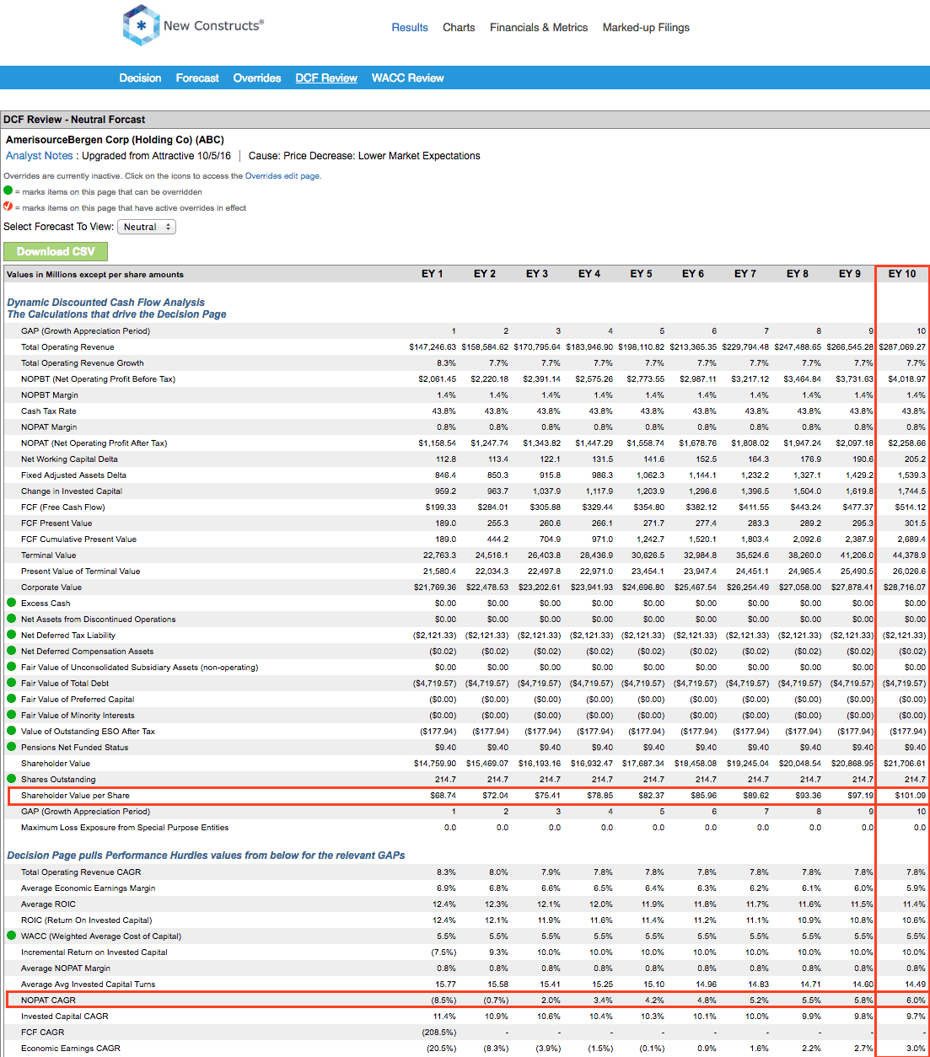Open override icon for Outstanding ESO After Tax
This screenshot has width=930, height=1057.
click(12, 731)
